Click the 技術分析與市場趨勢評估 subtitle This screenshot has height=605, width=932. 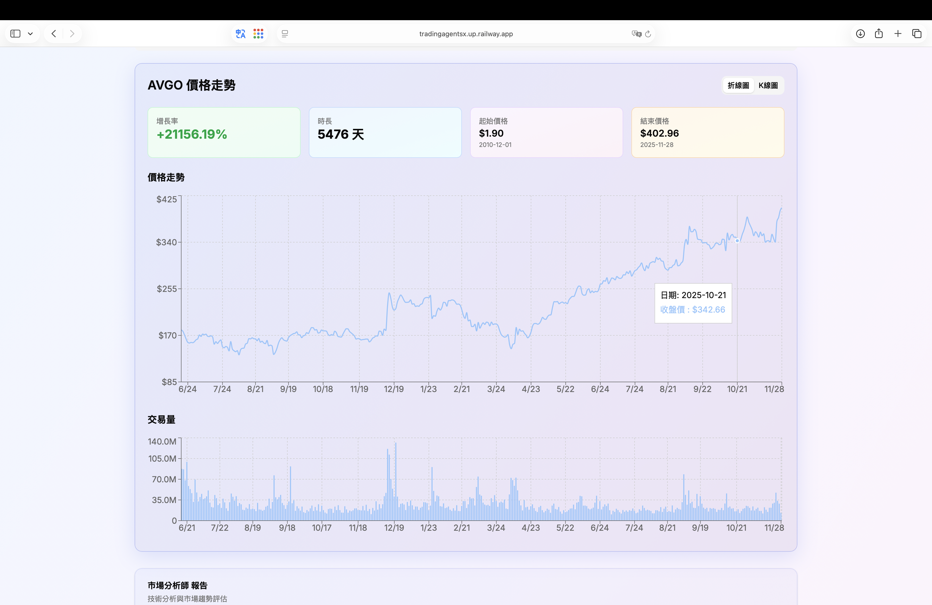click(187, 599)
